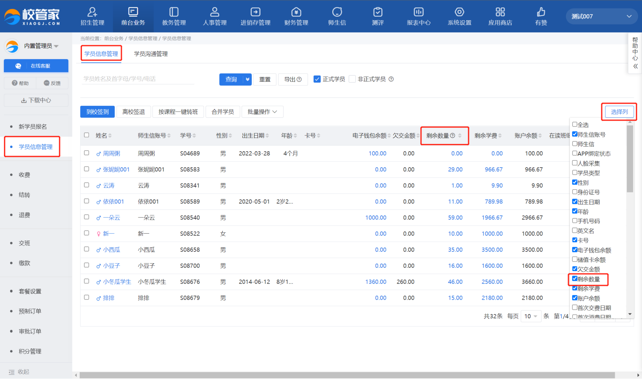Click the student name search input field
This screenshot has height=379, width=642.
click(x=138, y=79)
